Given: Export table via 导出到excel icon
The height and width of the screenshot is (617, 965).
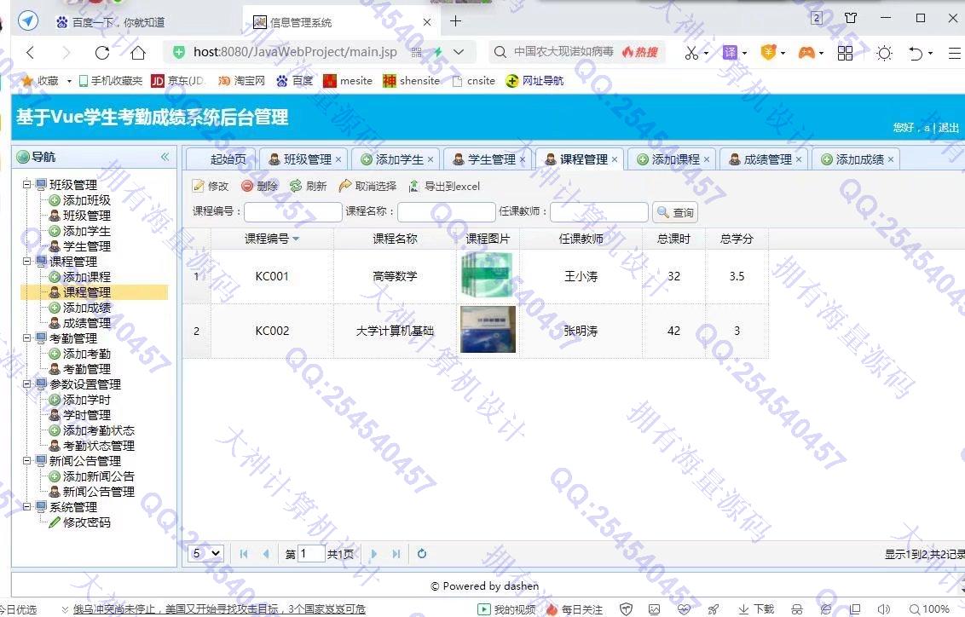Looking at the screenshot, I should 414,186.
